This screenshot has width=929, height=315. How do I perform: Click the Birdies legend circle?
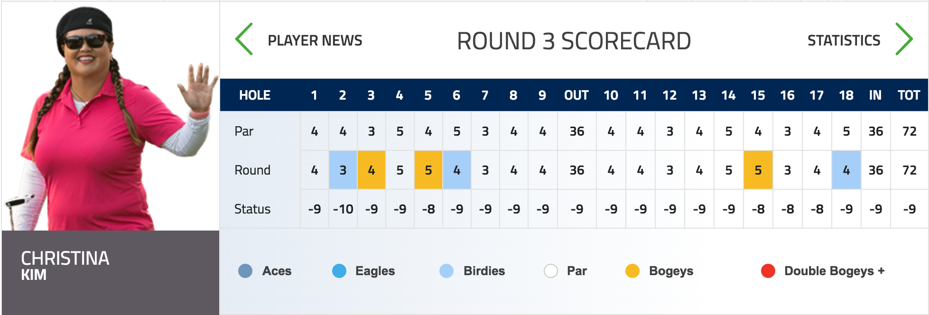tap(446, 271)
